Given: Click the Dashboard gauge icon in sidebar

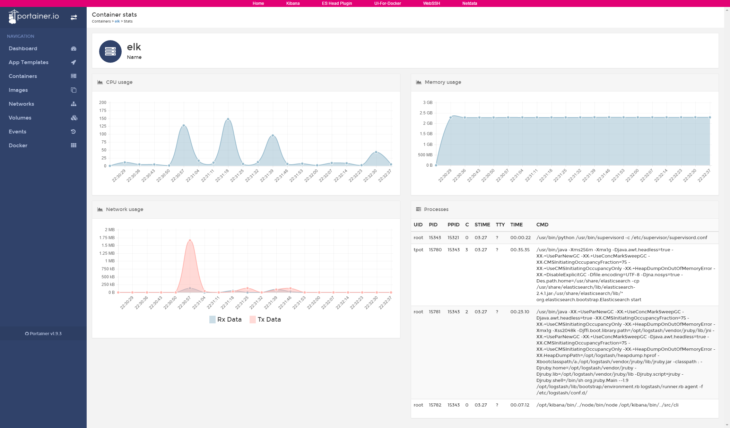Looking at the screenshot, I should click(x=73, y=49).
